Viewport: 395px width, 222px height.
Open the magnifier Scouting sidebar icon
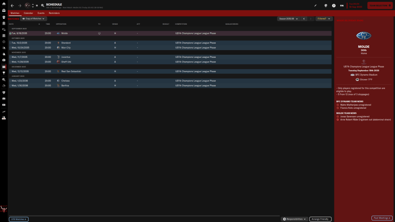pyautogui.click(x=3, y=79)
